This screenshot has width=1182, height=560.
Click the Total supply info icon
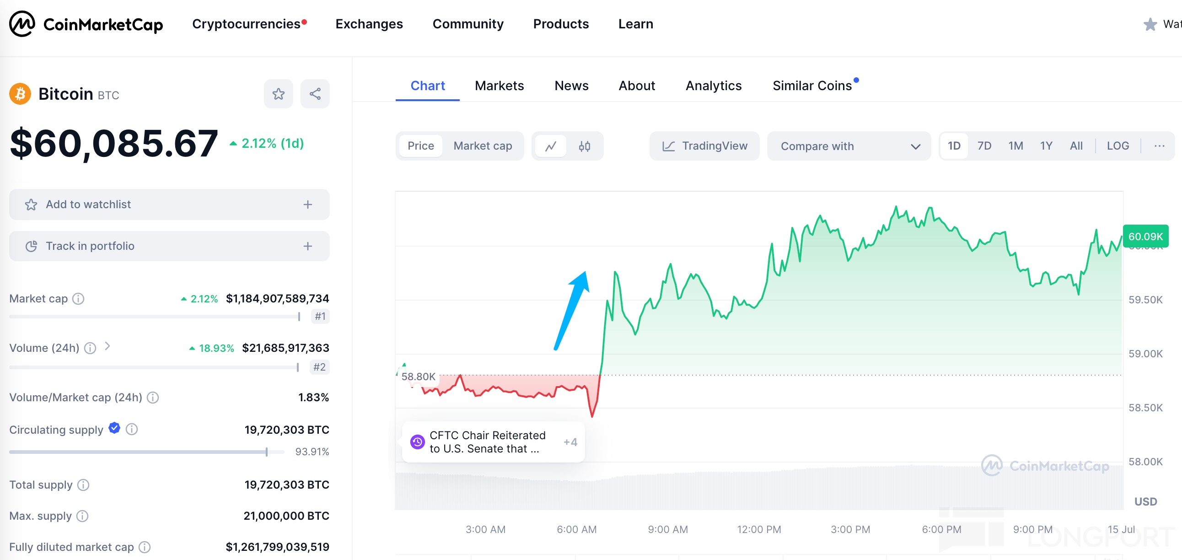(83, 485)
